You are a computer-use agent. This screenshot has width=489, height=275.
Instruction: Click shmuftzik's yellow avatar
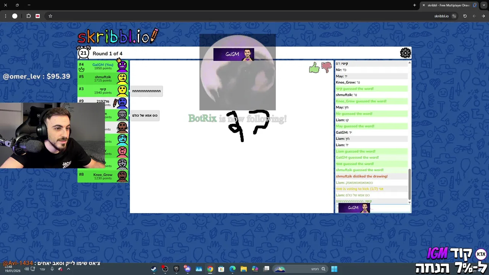pos(122,78)
